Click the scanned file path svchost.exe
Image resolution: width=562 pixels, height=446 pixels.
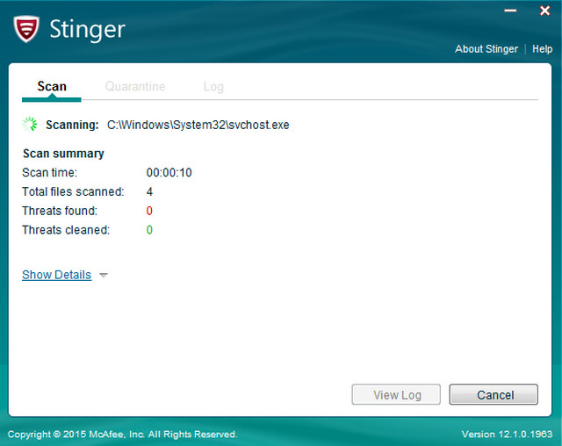pos(198,125)
